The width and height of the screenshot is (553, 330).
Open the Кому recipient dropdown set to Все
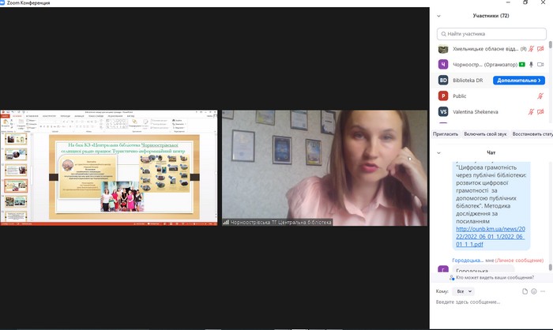pyautogui.click(x=465, y=291)
